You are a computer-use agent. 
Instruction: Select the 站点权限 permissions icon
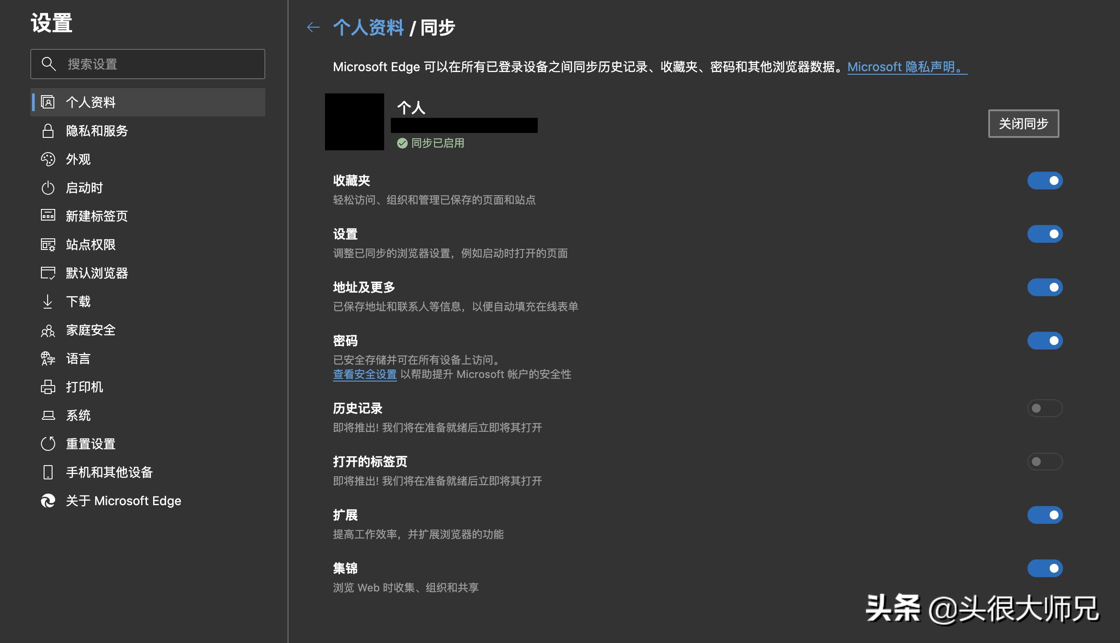click(48, 245)
